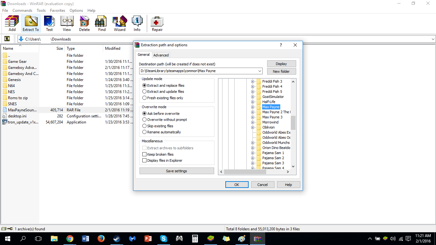Click the Half-Life folder icon in tree
436x245 pixels.
coord(259,102)
